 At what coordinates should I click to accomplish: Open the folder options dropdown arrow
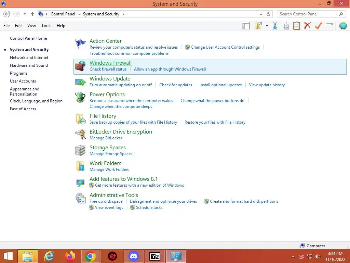(267, 26)
